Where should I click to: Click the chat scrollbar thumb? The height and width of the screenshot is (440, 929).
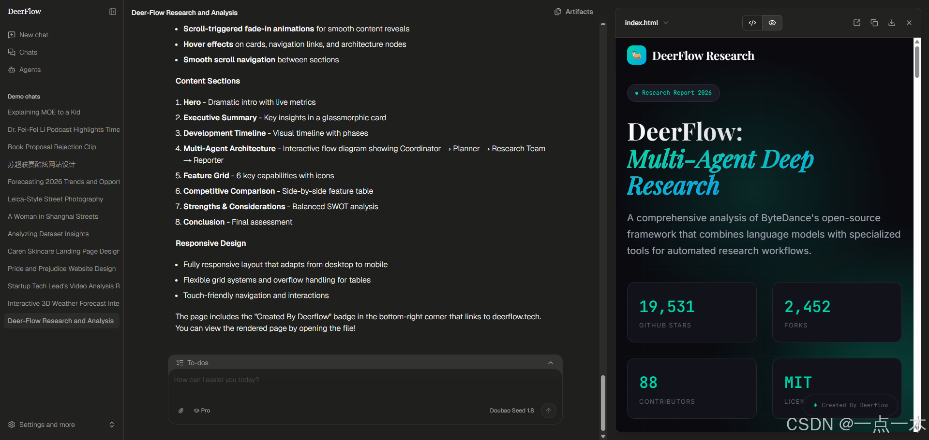(x=603, y=402)
